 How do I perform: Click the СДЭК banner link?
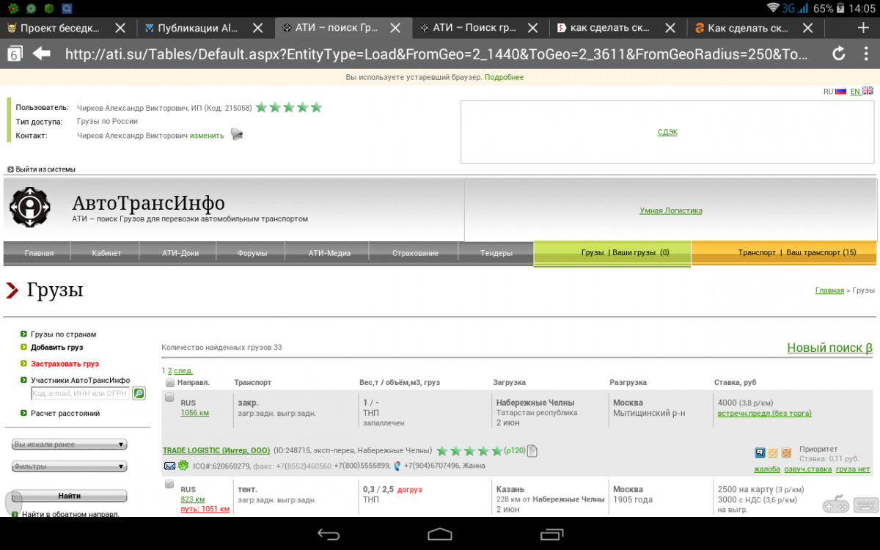click(x=667, y=133)
